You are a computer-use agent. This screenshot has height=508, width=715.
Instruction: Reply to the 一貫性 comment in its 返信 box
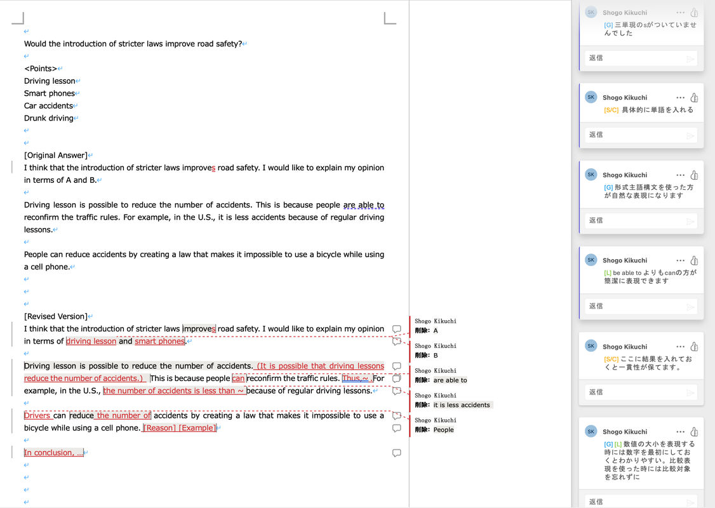(635, 392)
